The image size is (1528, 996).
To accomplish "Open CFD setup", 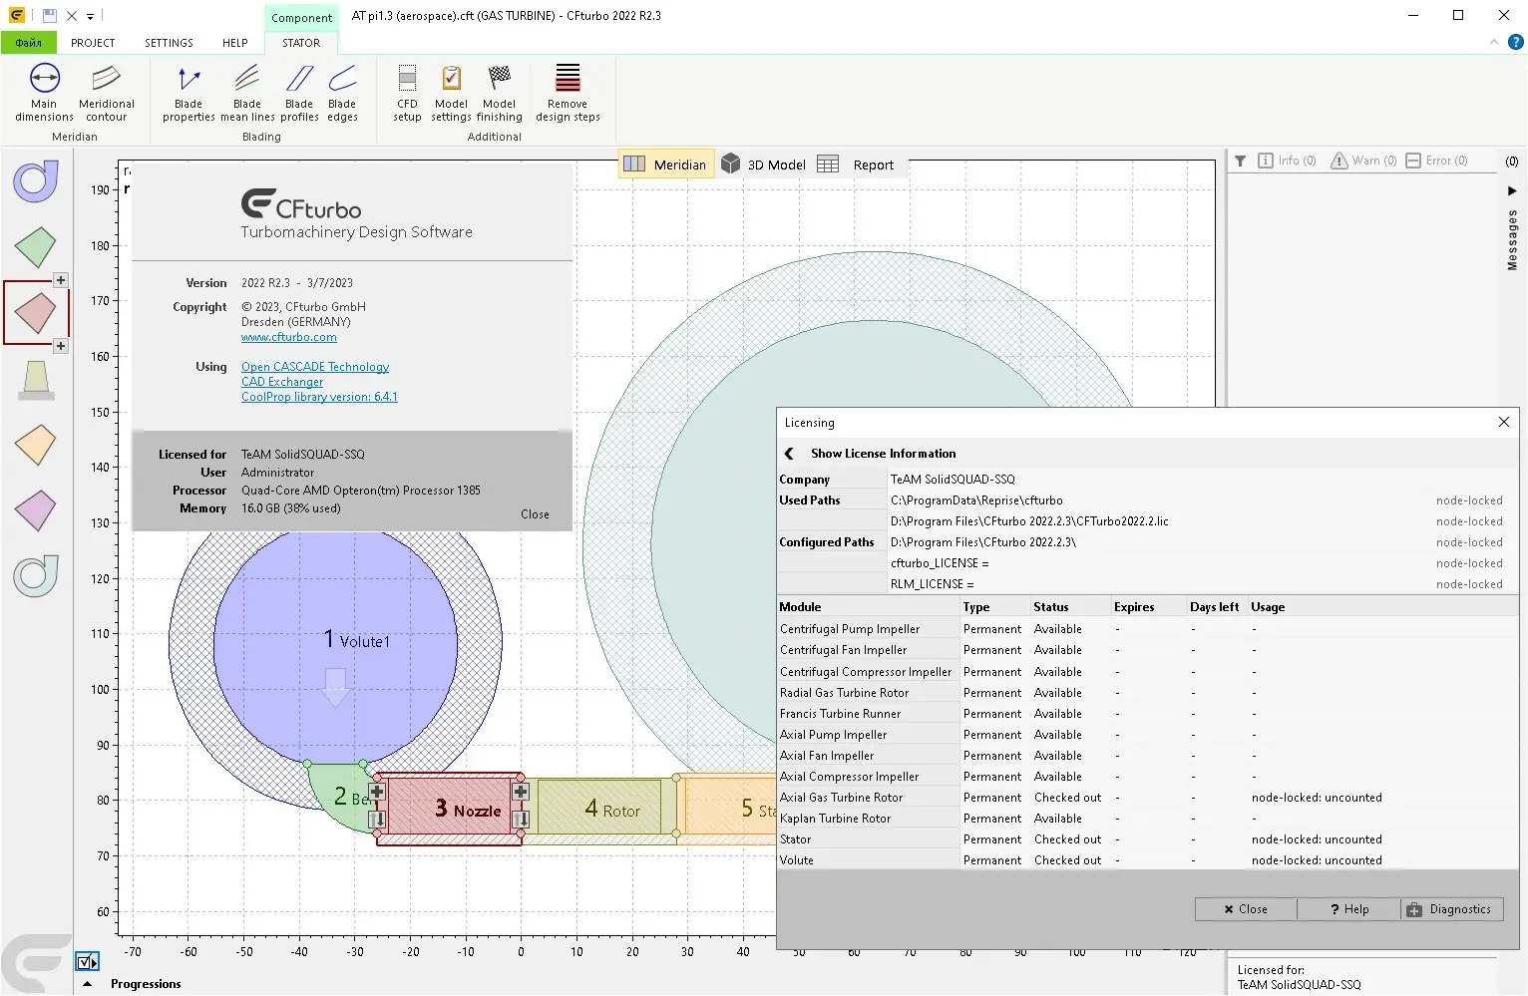I will 407,93.
